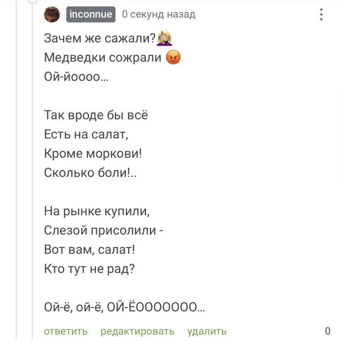Viewport: 343px width, 345px height.
Task: Open the inconnue username profile link
Action: click(x=91, y=15)
